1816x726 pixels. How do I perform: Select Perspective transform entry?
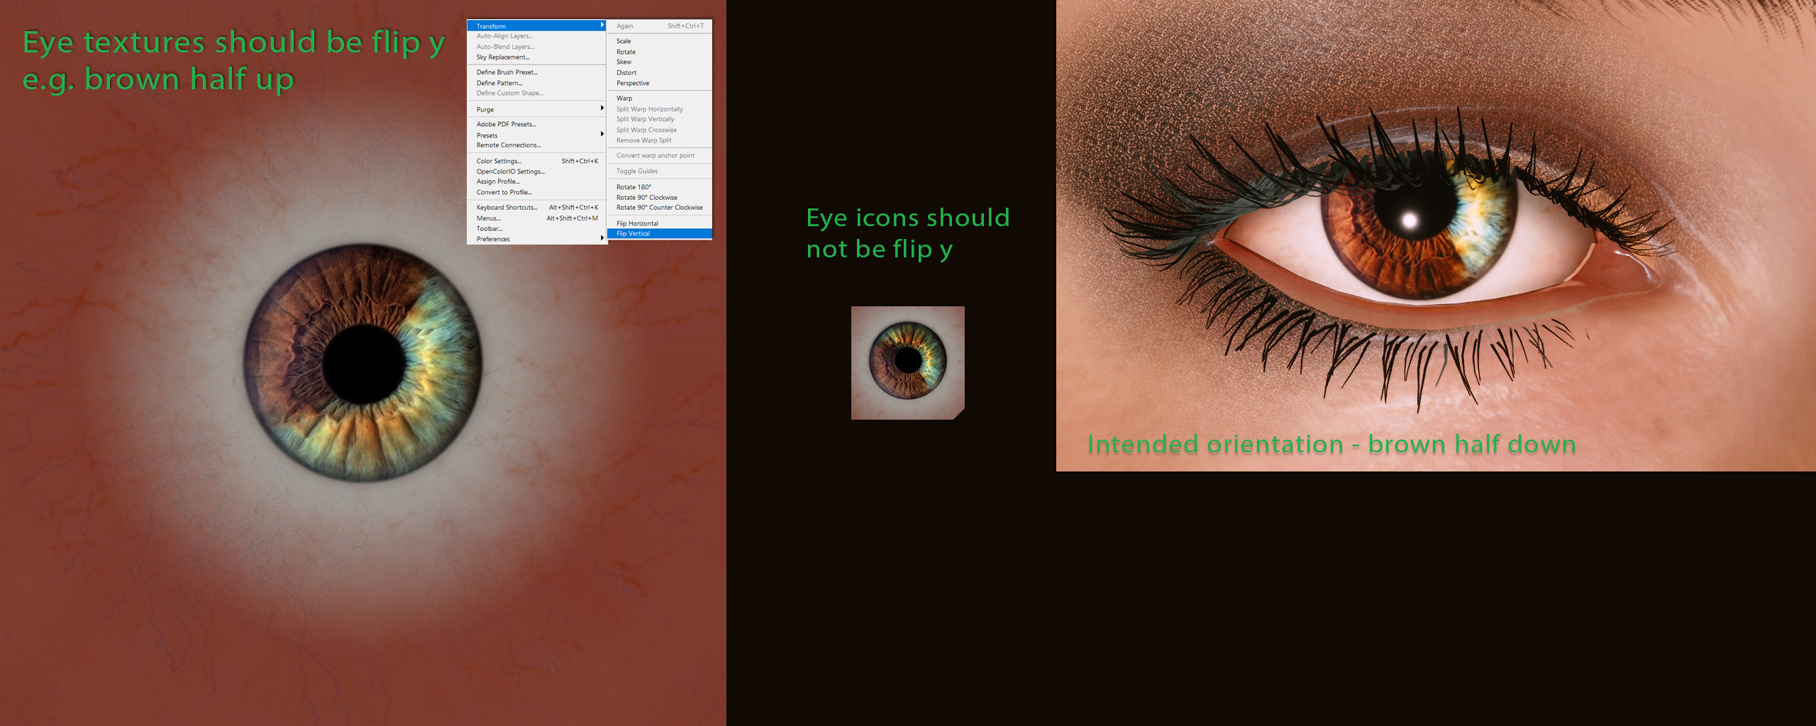633,83
